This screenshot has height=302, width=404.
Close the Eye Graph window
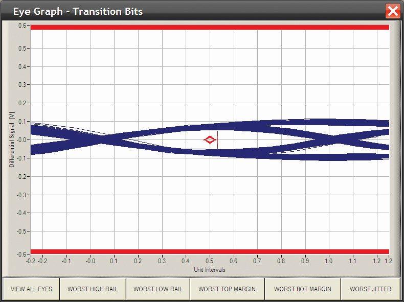click(x=392, y=11)
